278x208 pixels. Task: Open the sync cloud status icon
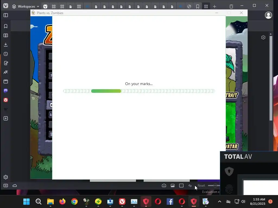point(15,186)
